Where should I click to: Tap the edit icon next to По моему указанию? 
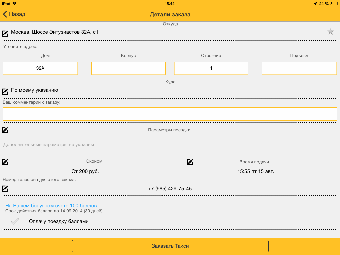(5, 91)
